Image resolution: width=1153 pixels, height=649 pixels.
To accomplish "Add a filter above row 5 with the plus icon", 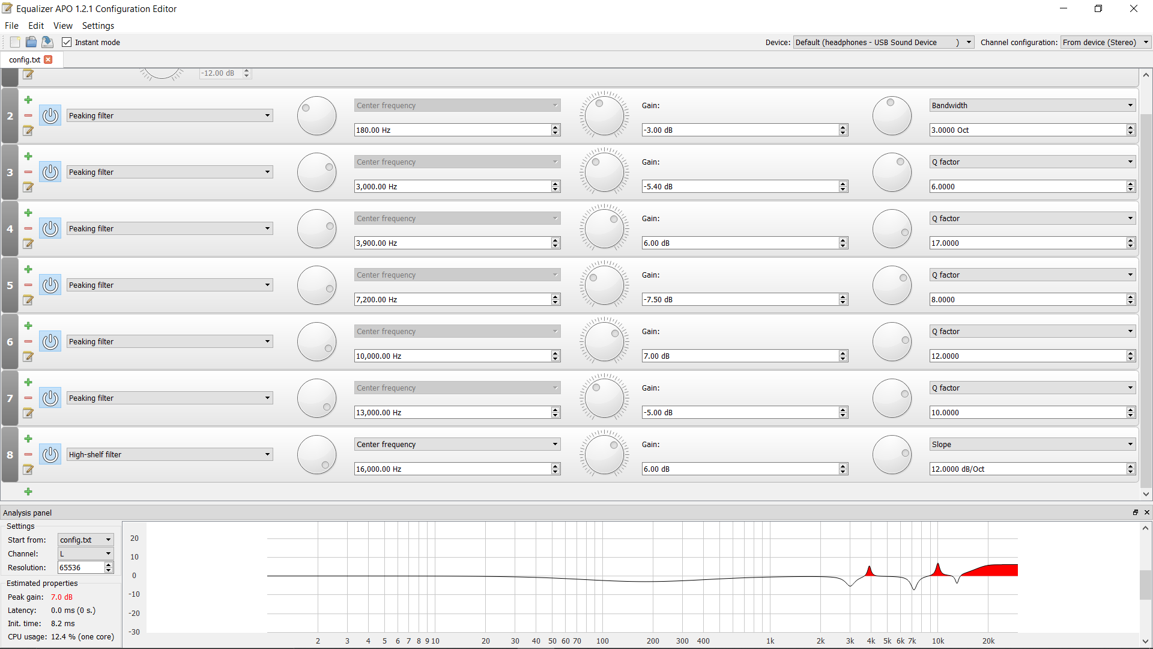I will 28,269.
